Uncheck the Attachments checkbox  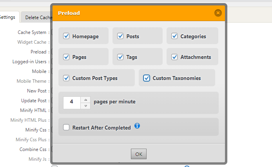coord(174,57)
